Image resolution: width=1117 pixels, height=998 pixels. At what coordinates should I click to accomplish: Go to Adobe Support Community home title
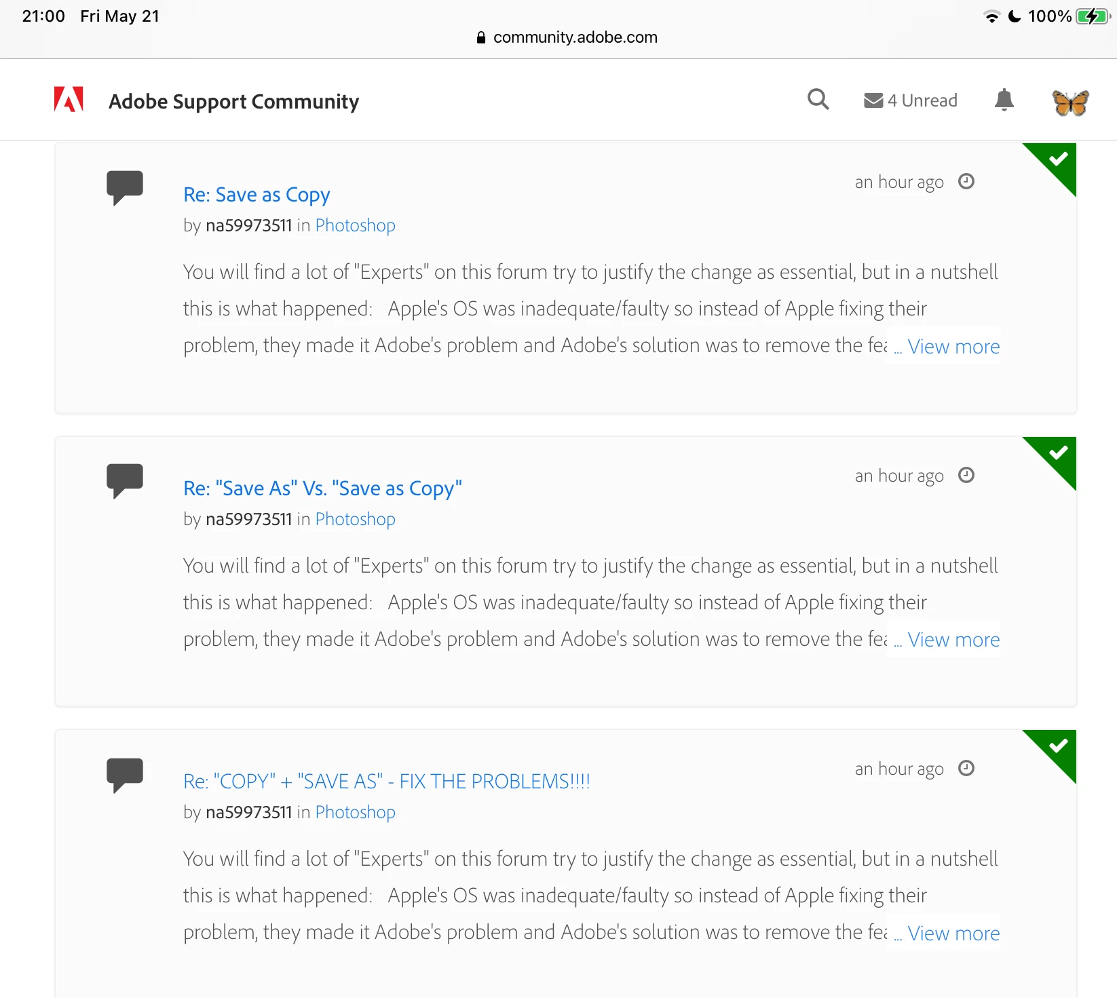233,101
